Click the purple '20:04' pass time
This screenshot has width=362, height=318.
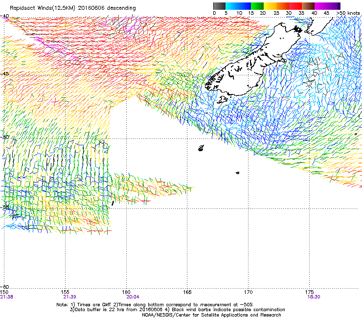133,297
